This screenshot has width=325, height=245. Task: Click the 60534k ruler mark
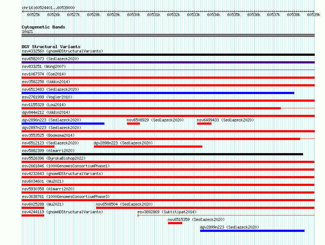pyautogui.click(x=214, y=15)
